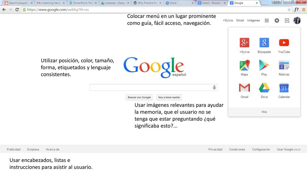Screen dimensions: 307x173
Task: Switch to the Search: joaquín tab
Action: coord(18,3)
